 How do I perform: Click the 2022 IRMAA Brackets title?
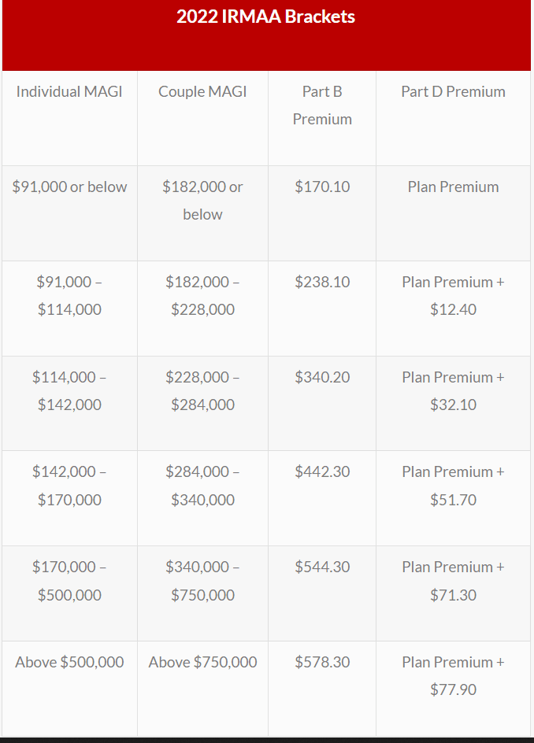point(266,17)
